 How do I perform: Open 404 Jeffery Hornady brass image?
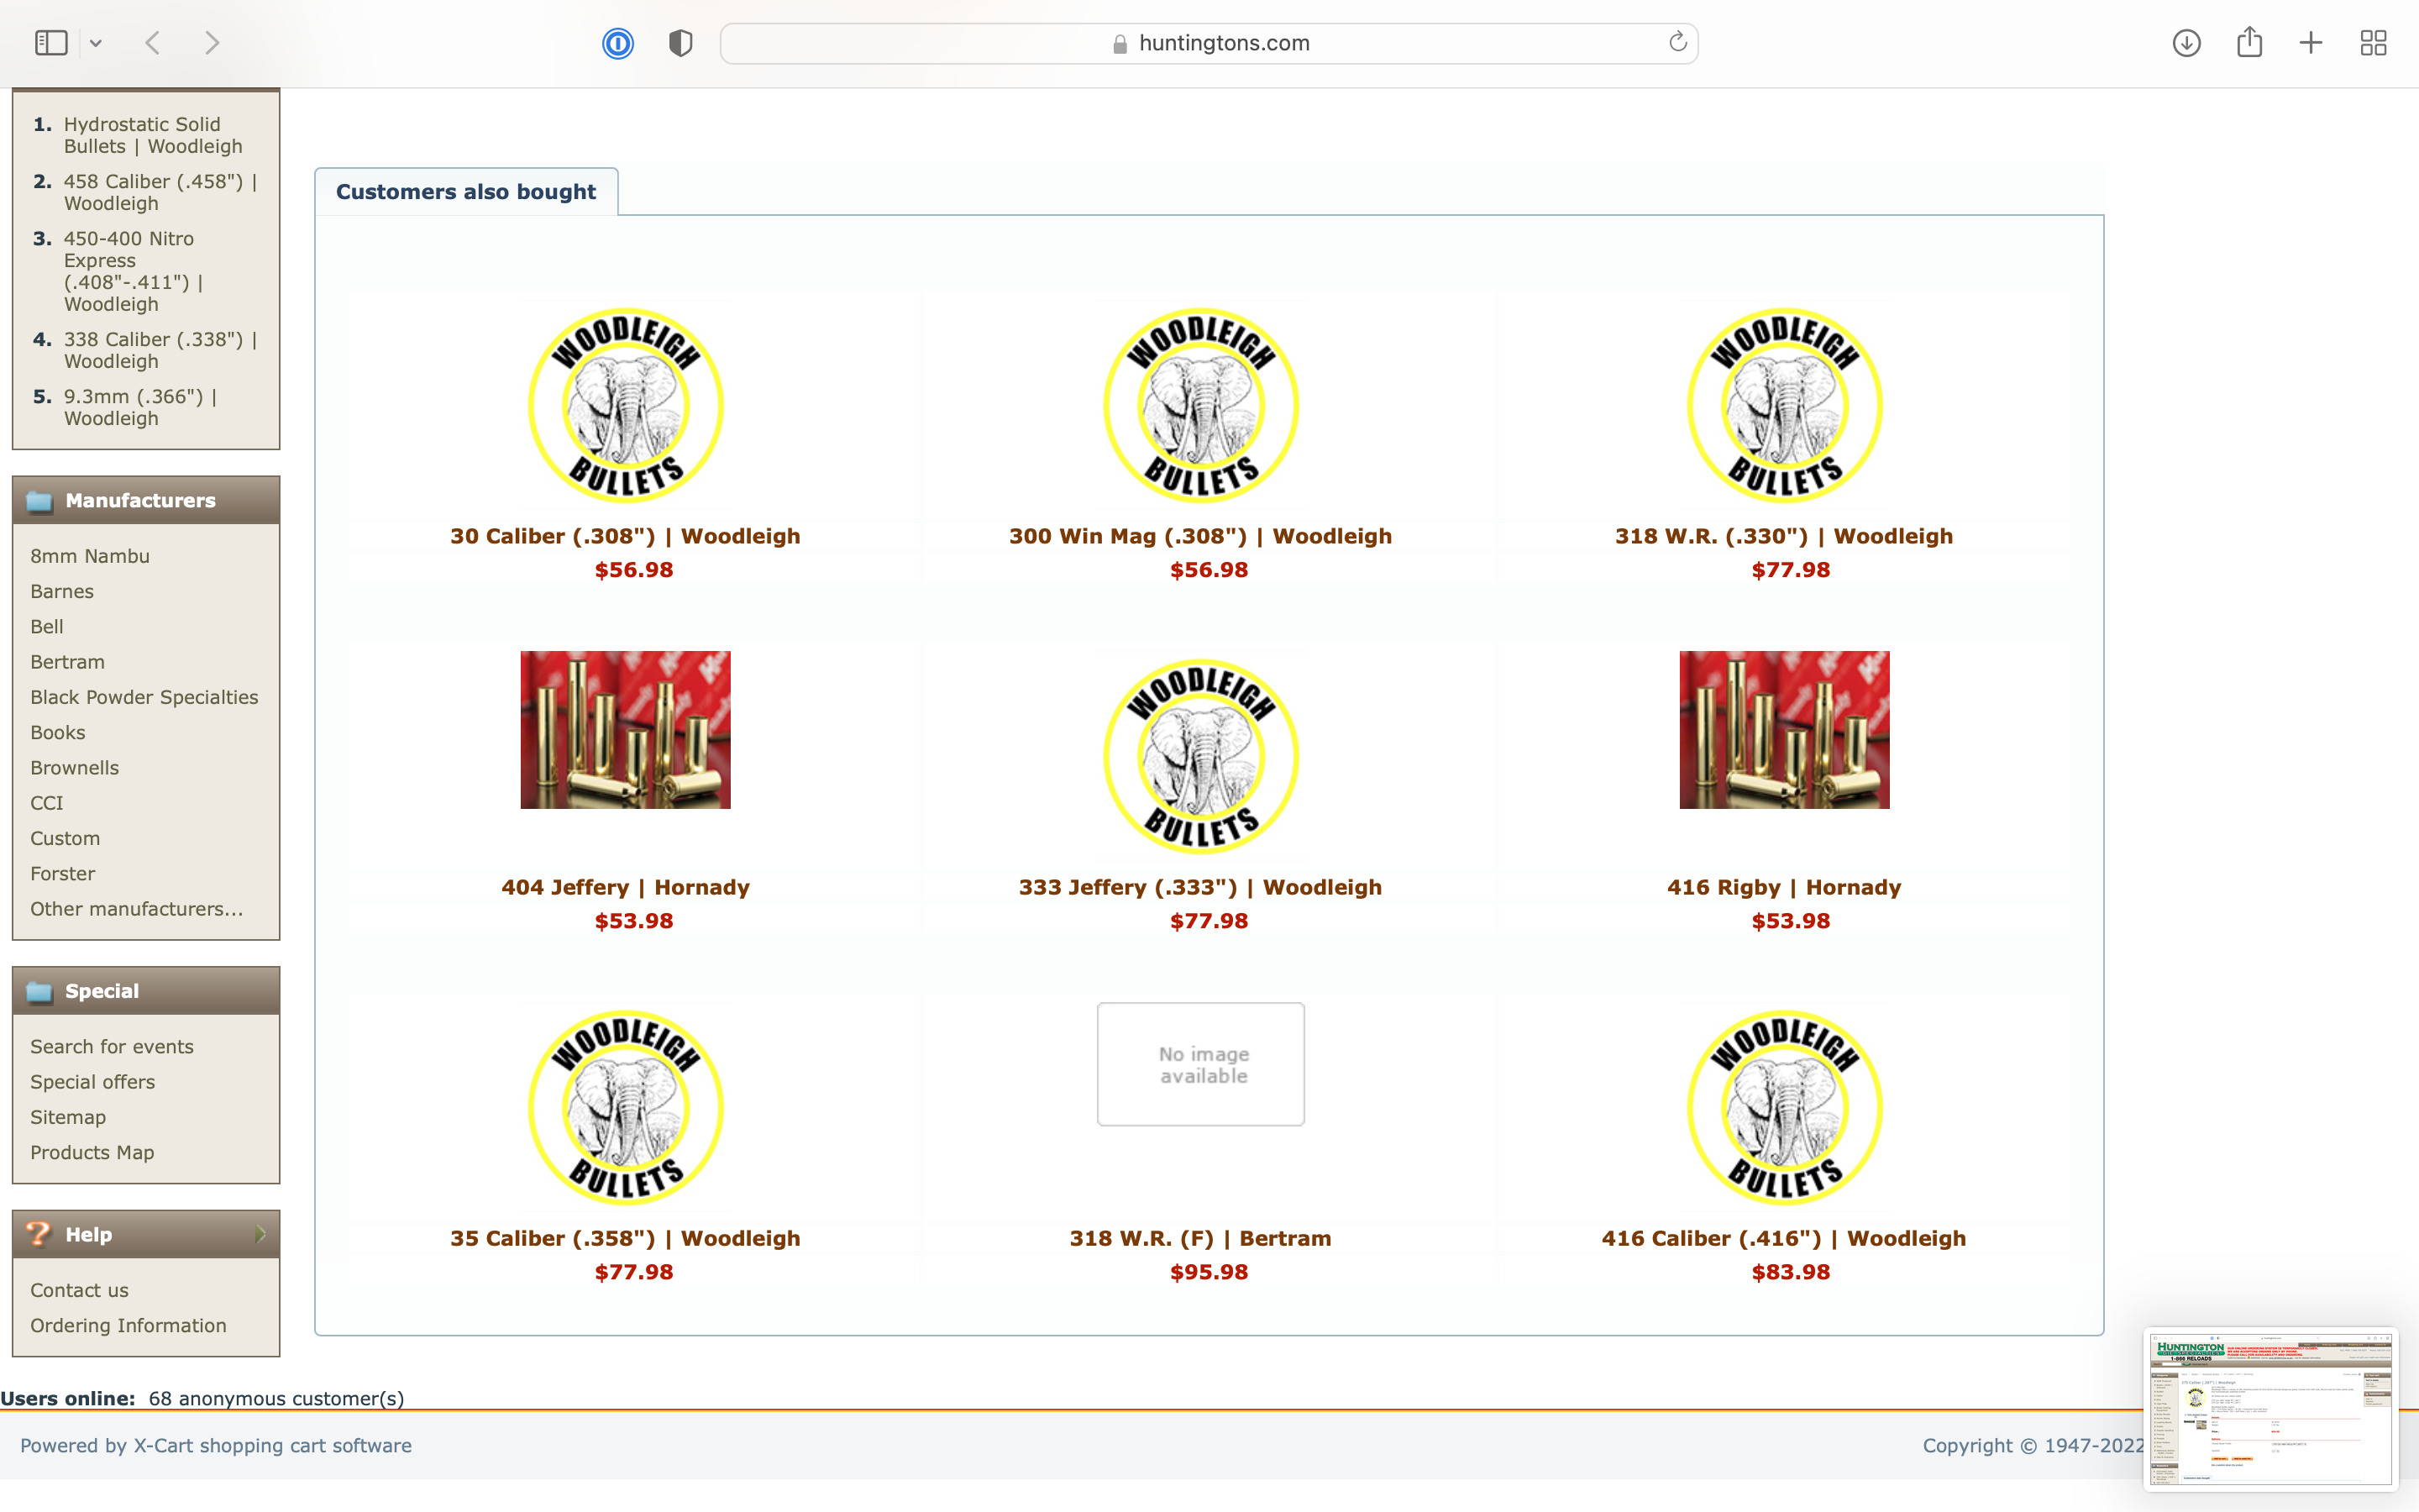tap(625, 729)
